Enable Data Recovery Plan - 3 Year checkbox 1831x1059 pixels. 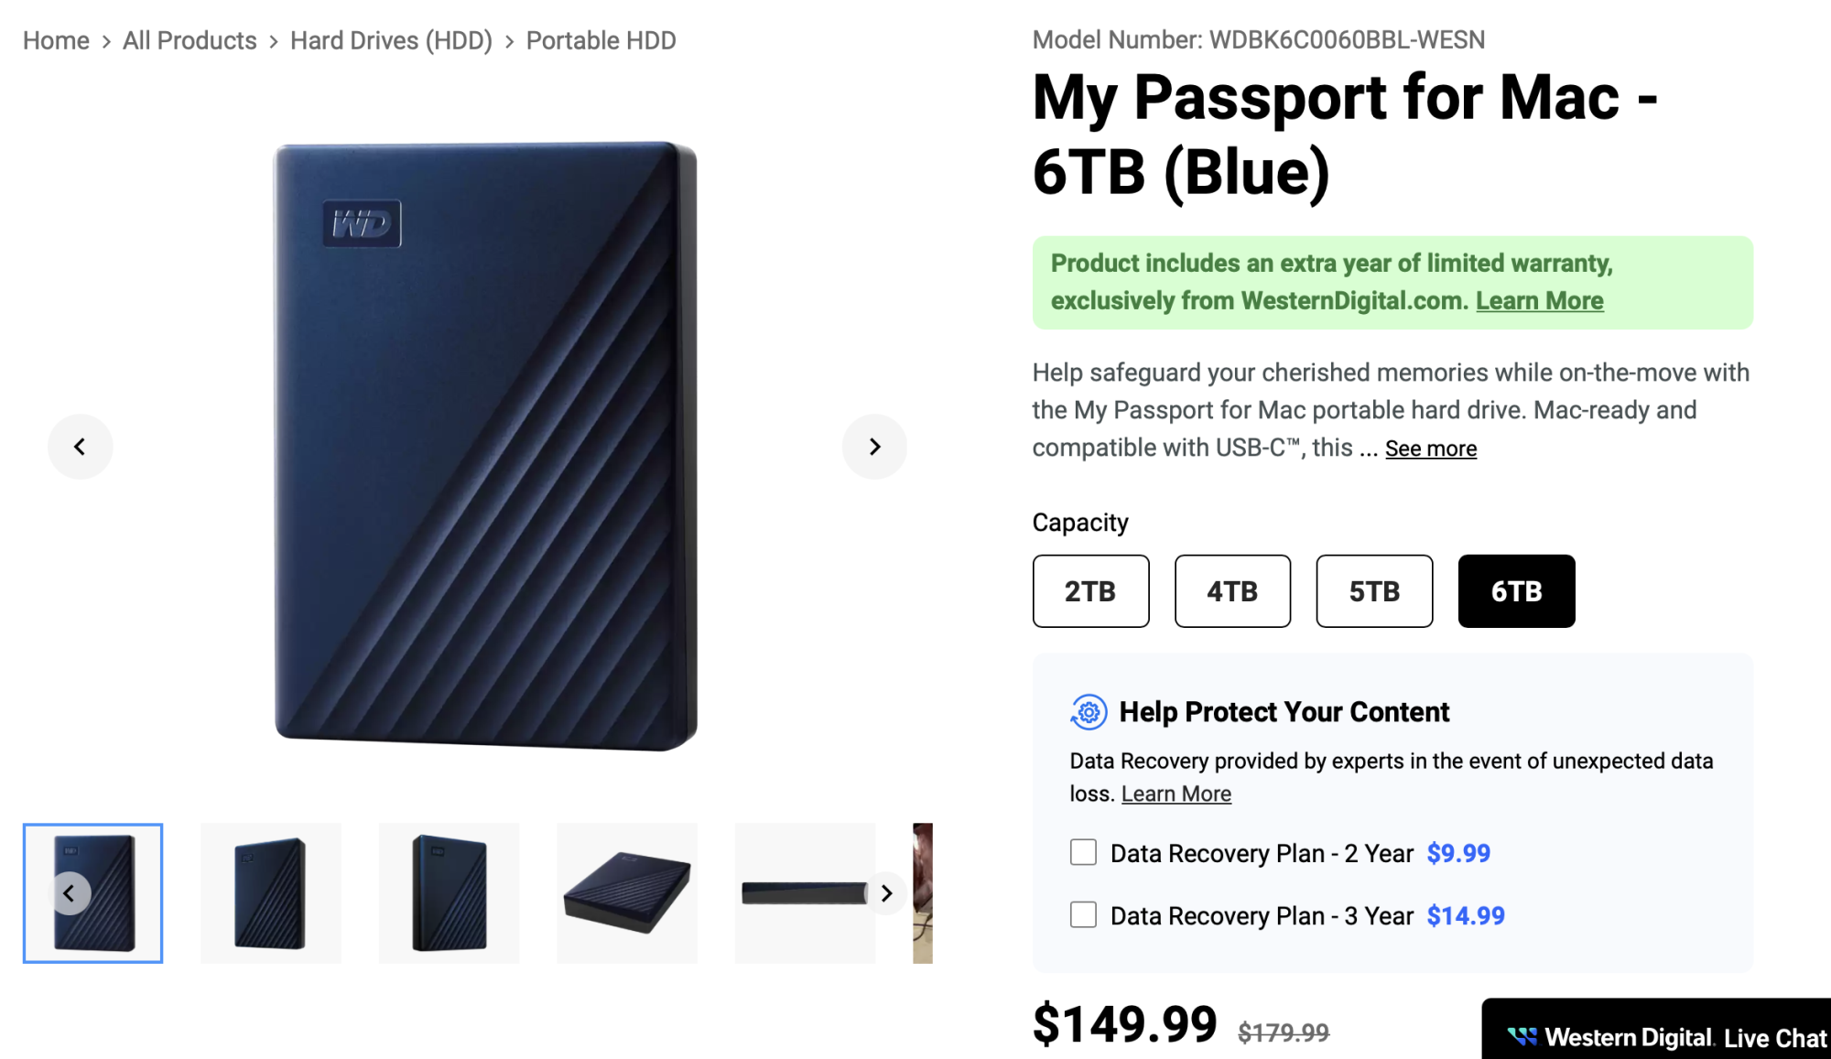point(1083,915)
